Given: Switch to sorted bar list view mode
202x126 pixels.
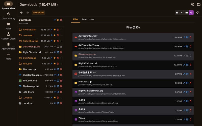Looking at the screenshot, I should [182, 13].
